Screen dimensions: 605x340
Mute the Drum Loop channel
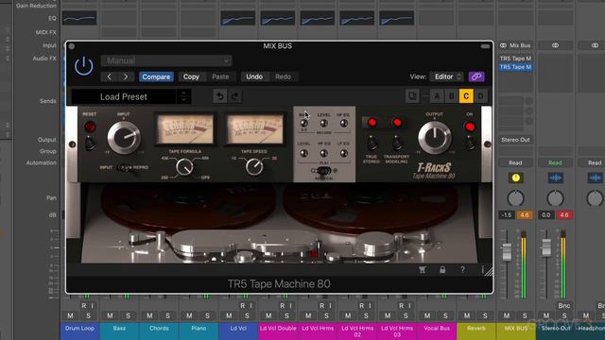point(70,315)
